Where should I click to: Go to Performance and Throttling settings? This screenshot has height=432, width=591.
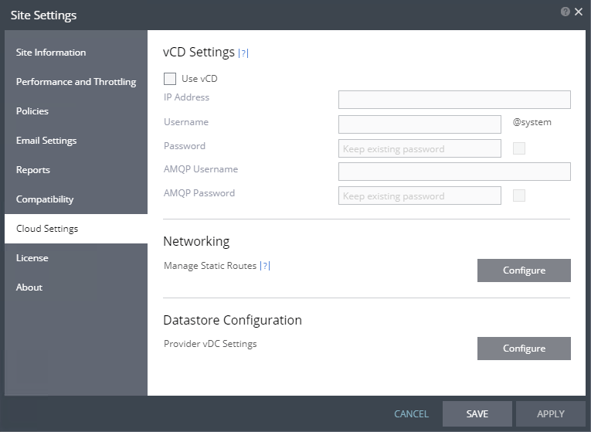(76, 82)
